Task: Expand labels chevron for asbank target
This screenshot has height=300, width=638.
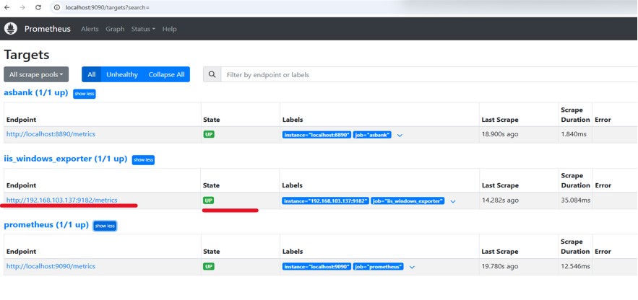Action: point(400,135)
